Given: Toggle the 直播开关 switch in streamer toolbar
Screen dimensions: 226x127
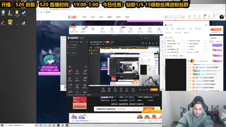Looking at the screenshot, I should (83, 29).
